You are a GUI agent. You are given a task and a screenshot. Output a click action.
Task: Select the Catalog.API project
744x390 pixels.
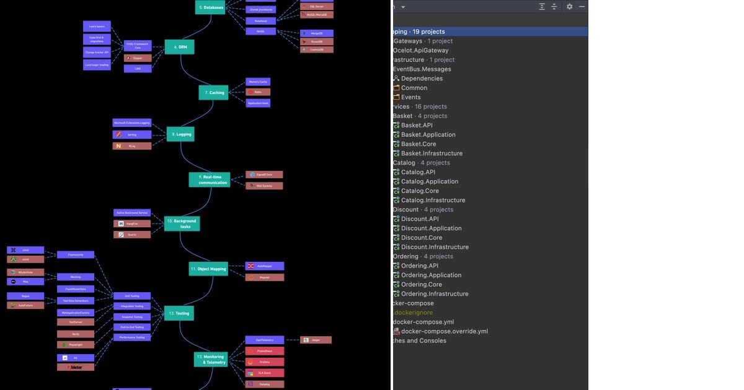[x=418, y=171]
